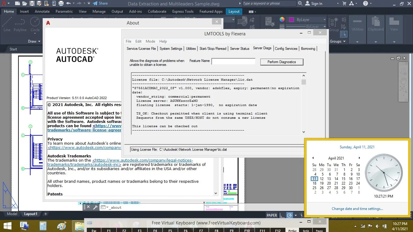The height and width of the screenshot is (232, 413).
Task: Click the Group Selection toggle icon
Action: (343, 34)
